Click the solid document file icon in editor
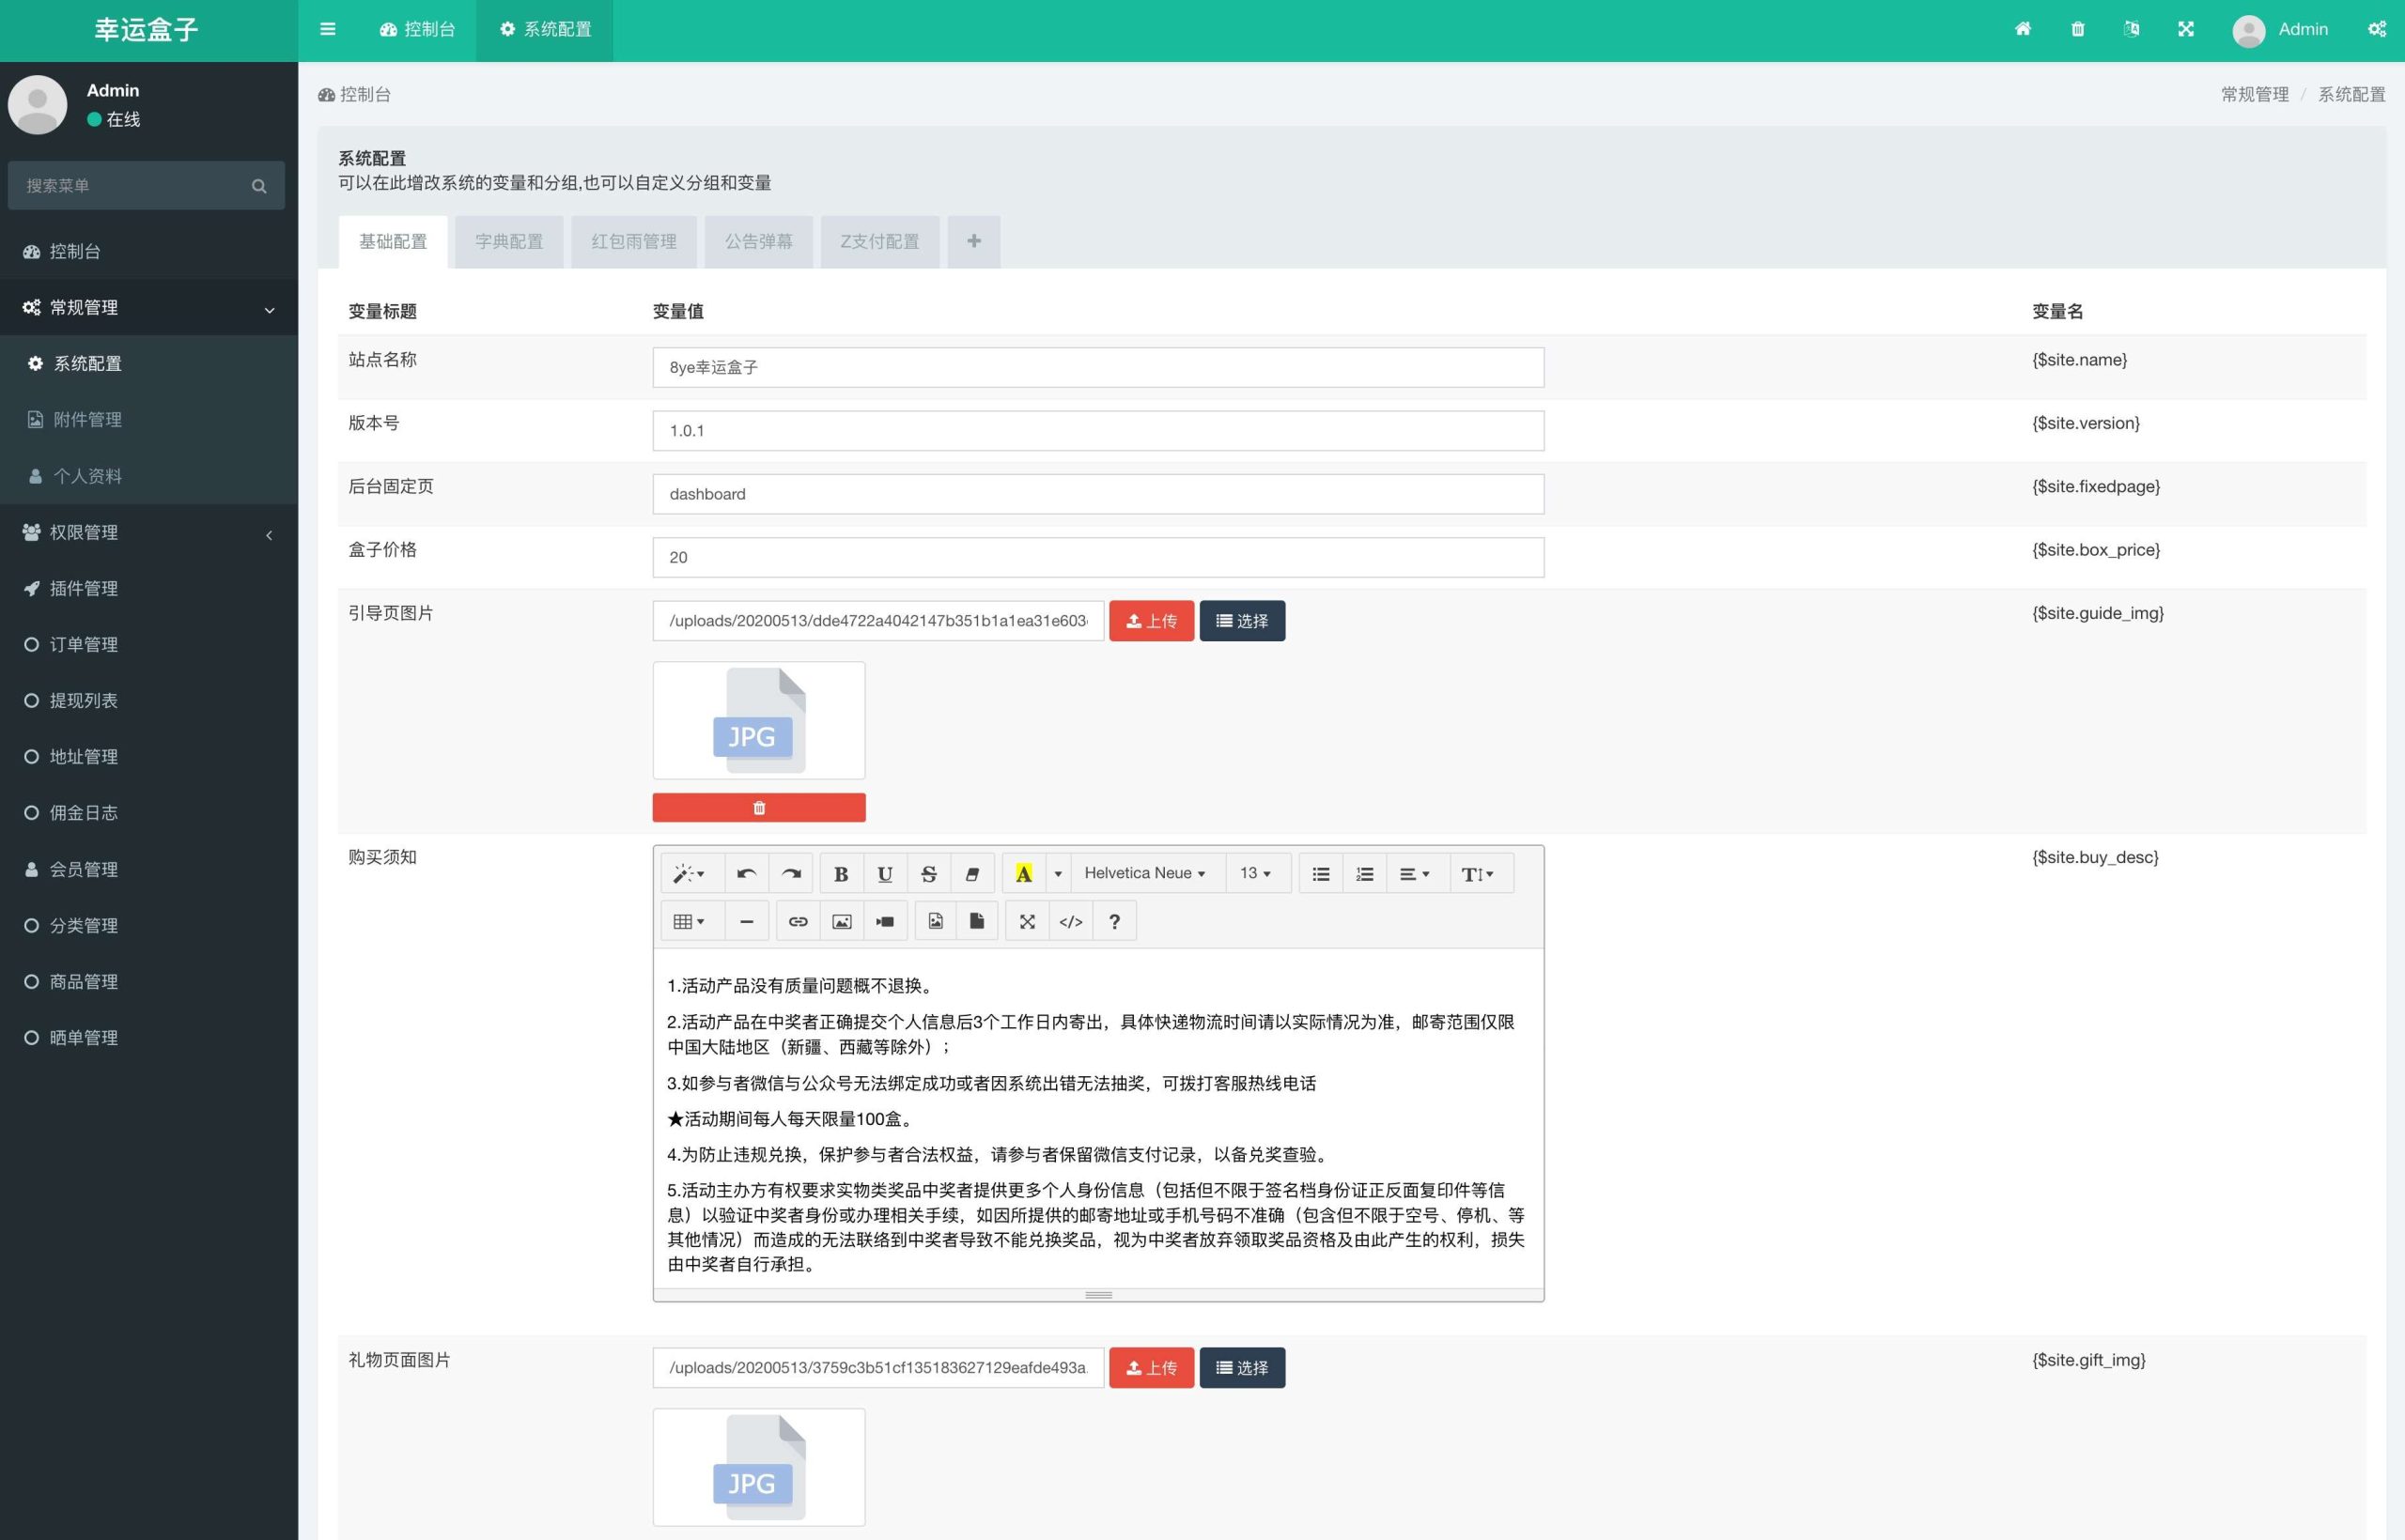The image size is (2405, 1540). coord(977,921)
